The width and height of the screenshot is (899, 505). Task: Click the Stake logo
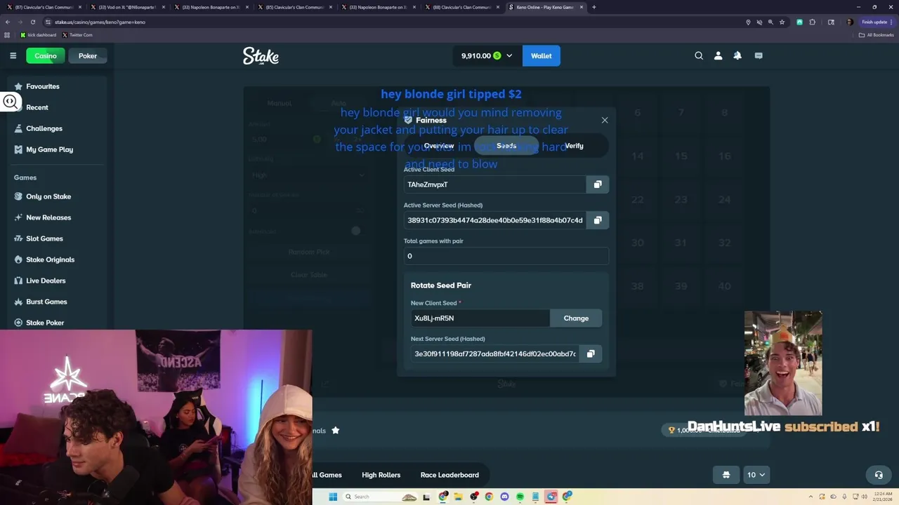[x=261, y=56]
